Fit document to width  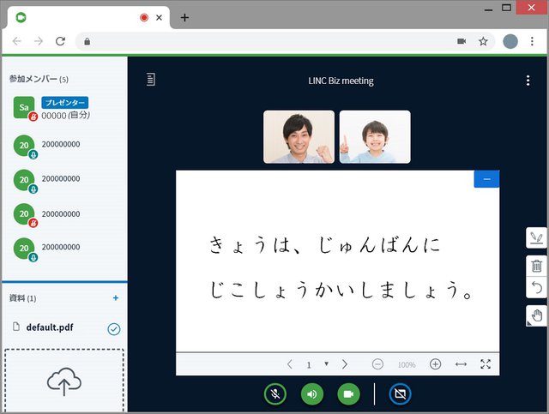pyautogui.click(x=461, y=364)
